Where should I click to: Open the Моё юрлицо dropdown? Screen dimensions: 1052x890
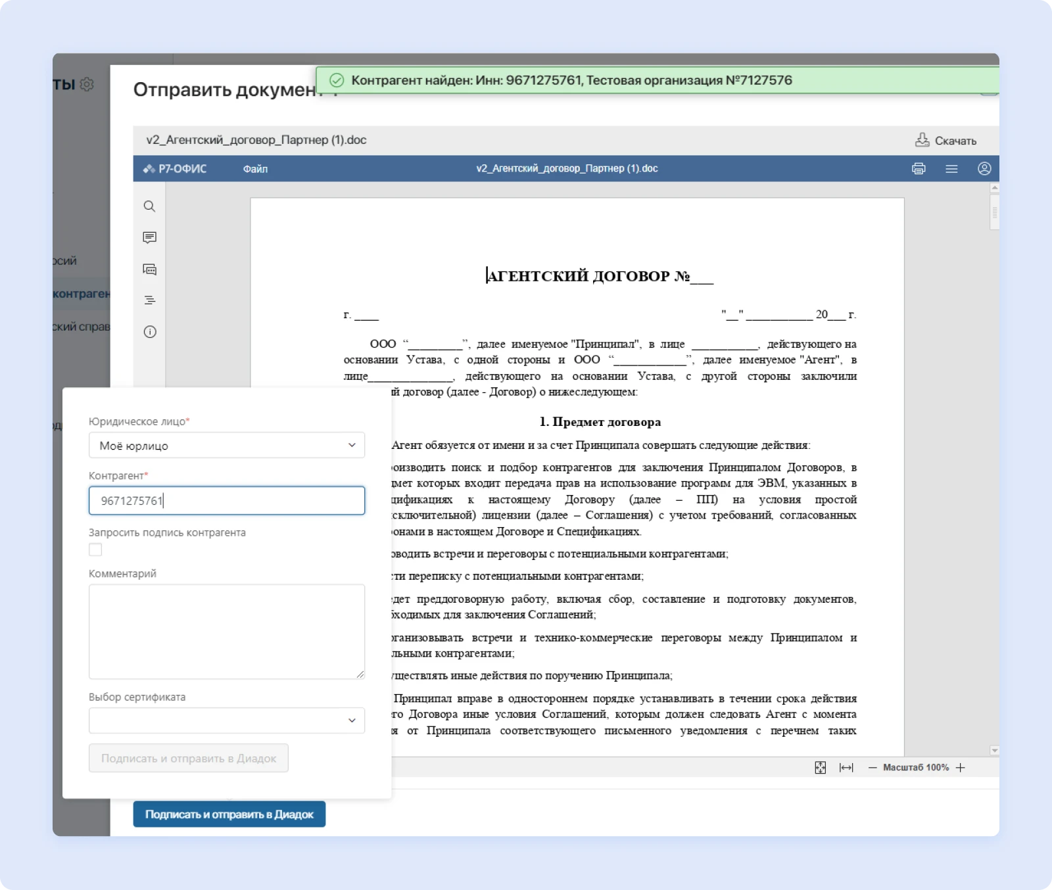pyautogui.click(x=227, y=445)
